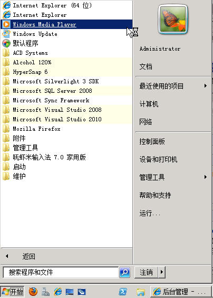Expand the 附件 folder
Screen dimensions: 213x298
pos(66,138)
